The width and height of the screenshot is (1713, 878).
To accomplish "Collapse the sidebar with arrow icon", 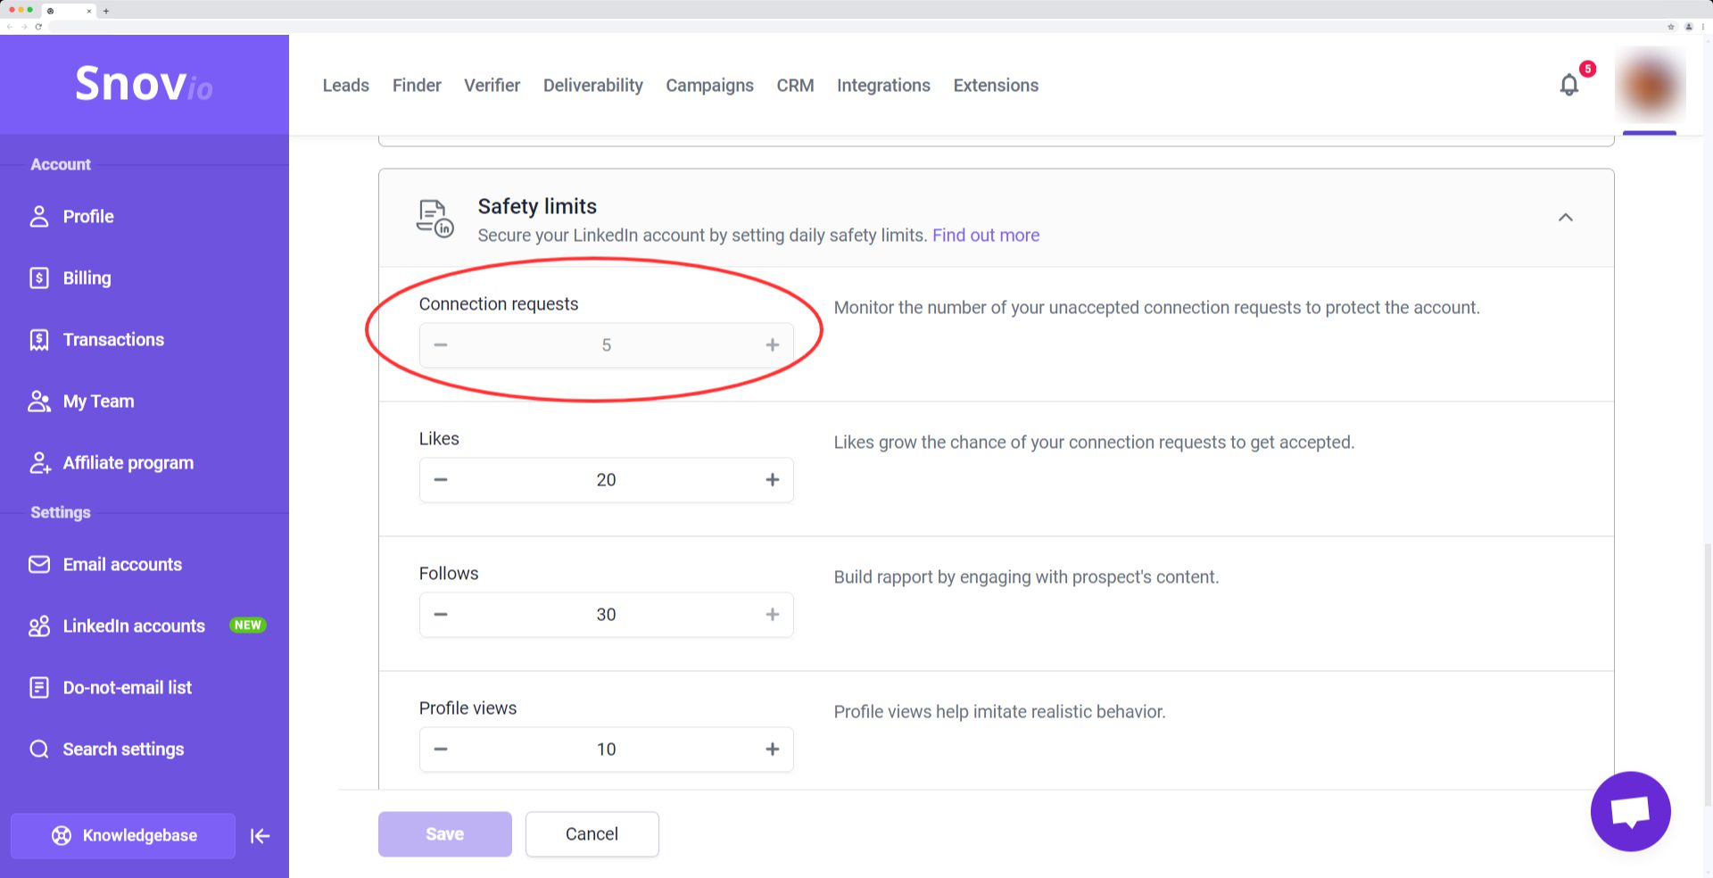I will tap(260, 836).
